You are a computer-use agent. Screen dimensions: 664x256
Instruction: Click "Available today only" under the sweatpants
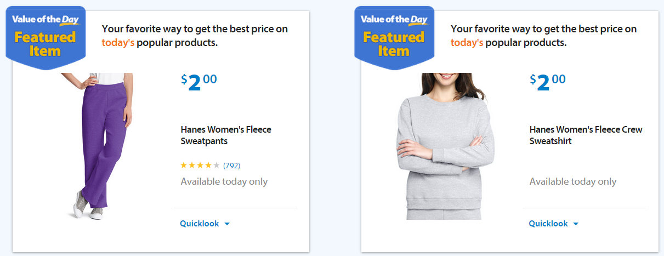click(224, 181)
